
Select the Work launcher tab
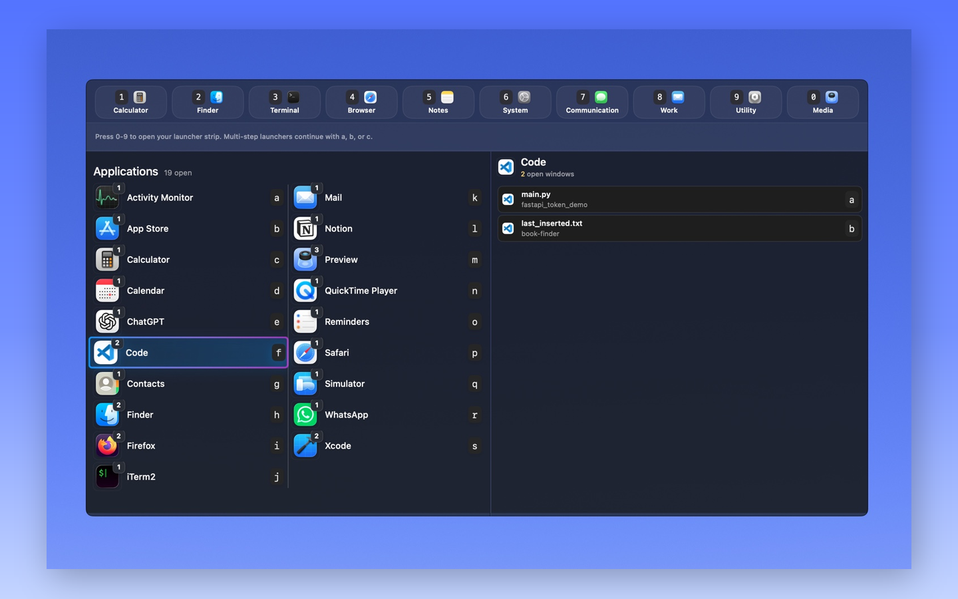(669, 102)
